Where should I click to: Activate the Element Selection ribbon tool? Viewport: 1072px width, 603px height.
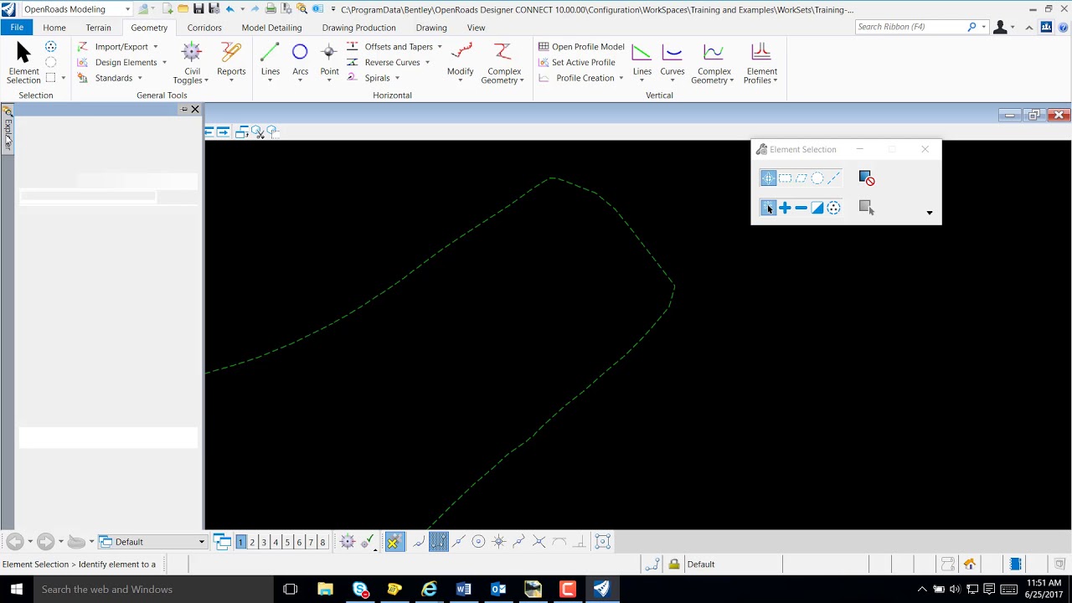(23, 63)
